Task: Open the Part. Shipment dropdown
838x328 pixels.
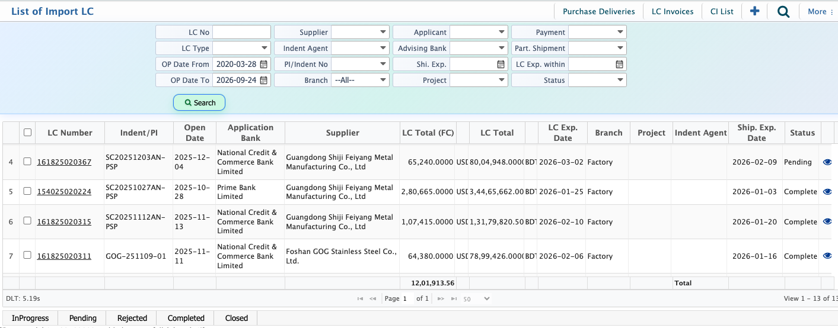Action: [x=597, y=48]
